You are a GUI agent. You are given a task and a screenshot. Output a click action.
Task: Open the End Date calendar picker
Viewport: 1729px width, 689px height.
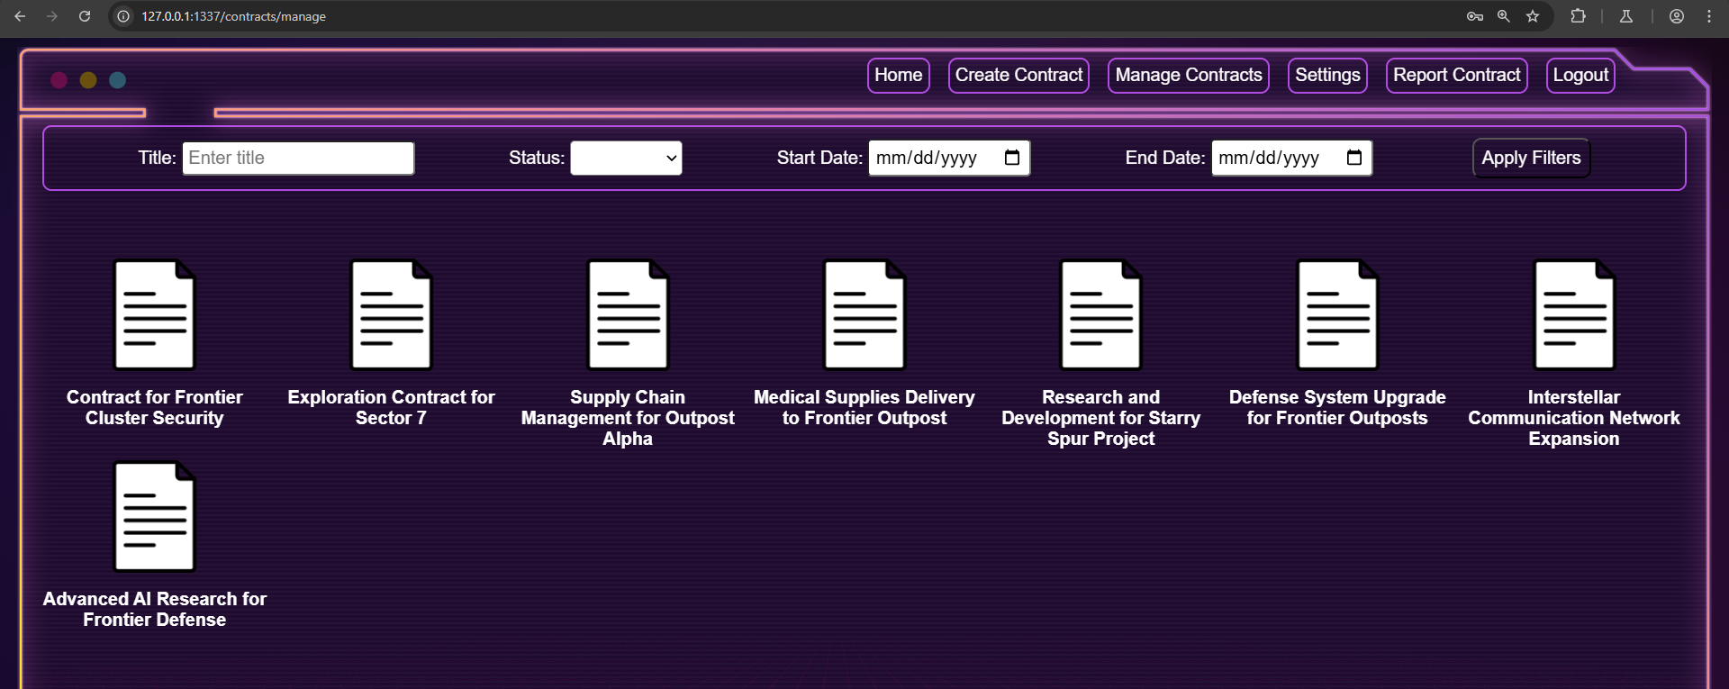[x=1353, y=159]
